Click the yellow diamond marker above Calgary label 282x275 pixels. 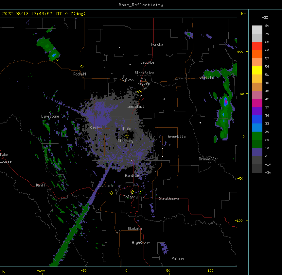[132, 192]
